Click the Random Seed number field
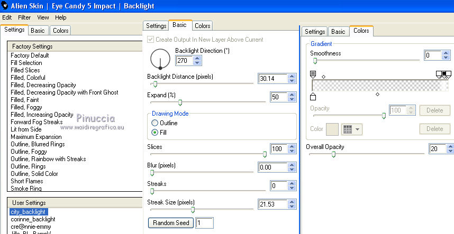This screenshot has height=234, width=454. (x=204, y=223)
